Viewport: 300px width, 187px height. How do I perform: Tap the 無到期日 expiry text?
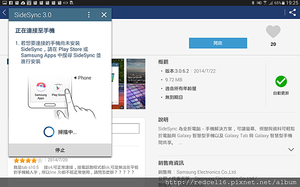[x=174, y=97]
